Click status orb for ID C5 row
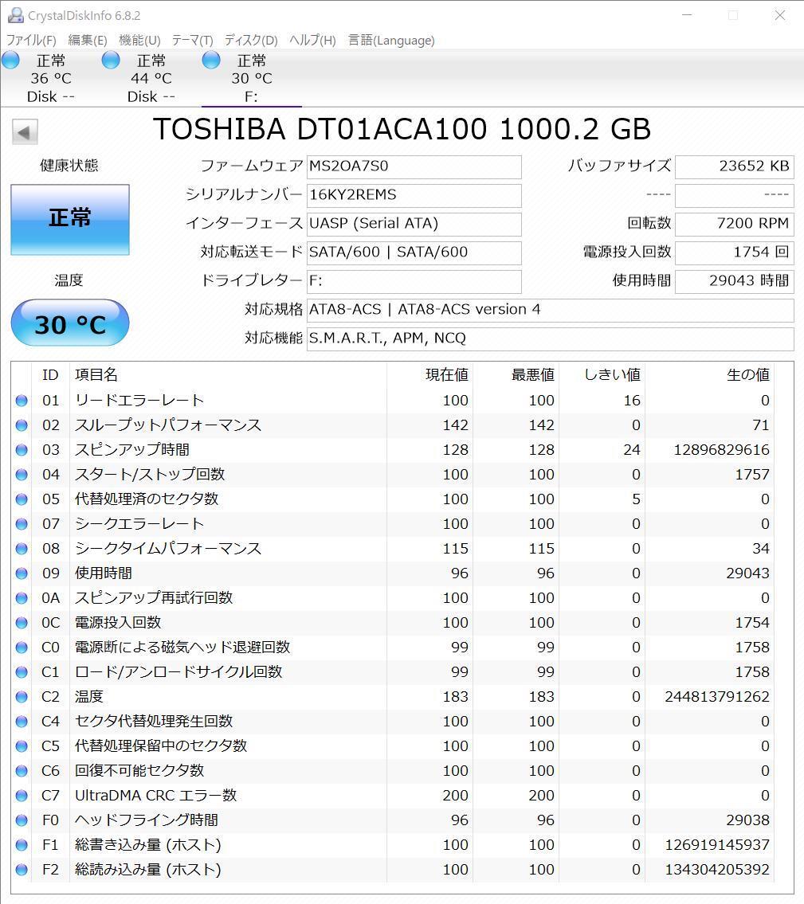Viewport: 804px width, 904px height. (22, 746)
